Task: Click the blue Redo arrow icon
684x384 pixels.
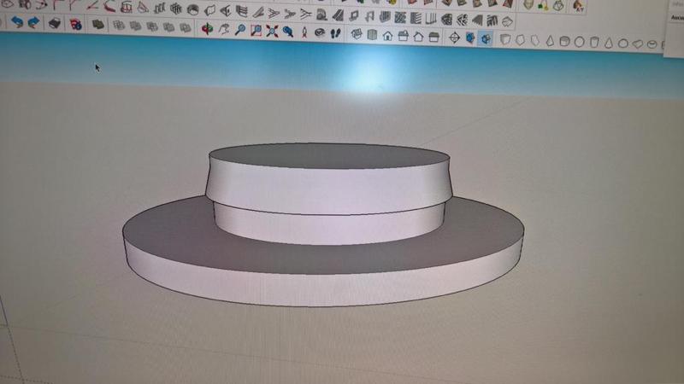Action: [33, 22]
